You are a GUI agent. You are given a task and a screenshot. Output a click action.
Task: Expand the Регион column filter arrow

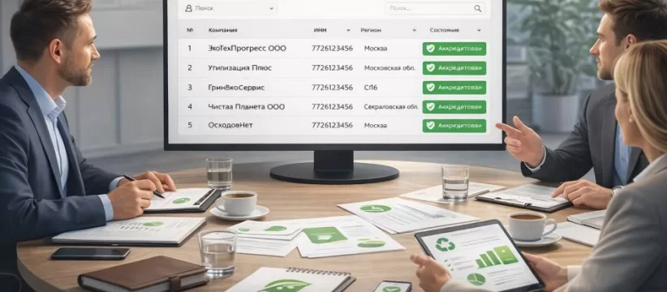click(414, 31)
